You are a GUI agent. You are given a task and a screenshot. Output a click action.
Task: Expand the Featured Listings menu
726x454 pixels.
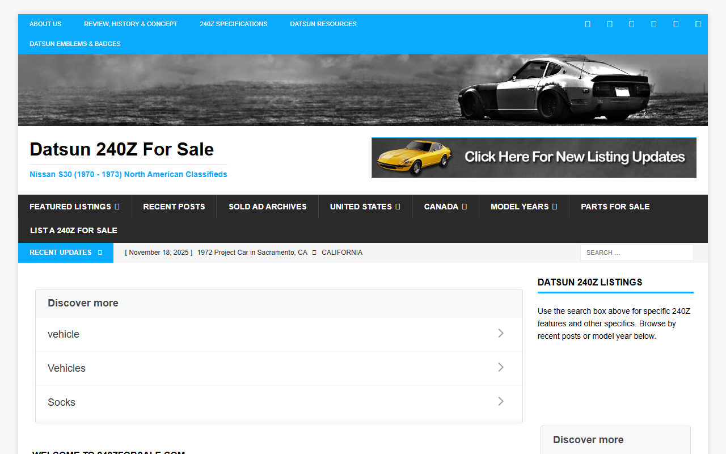[x=74, y=207]
